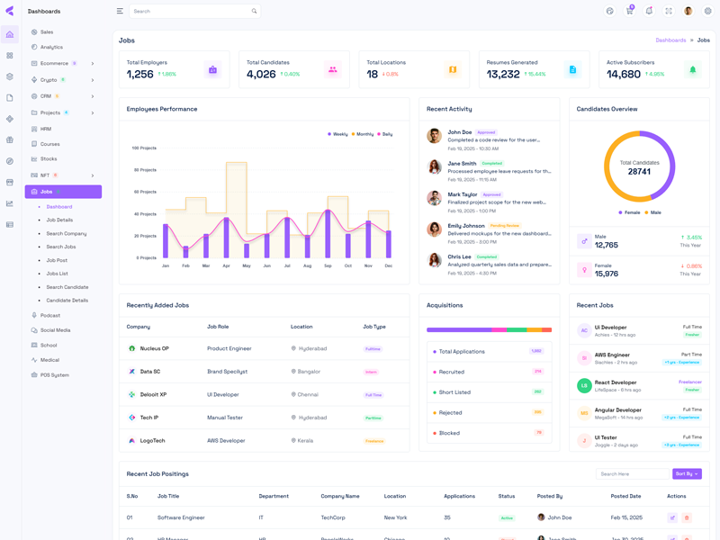Click the Search Here field in job postings
This screenshot has width=720, height=540.
632,473
